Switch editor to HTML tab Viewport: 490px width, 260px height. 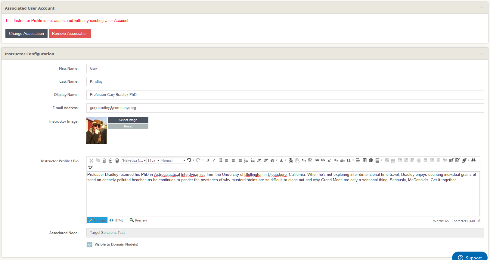116,220
